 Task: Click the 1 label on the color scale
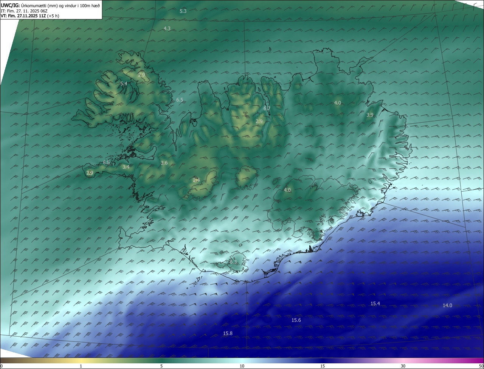pos(81,366)
